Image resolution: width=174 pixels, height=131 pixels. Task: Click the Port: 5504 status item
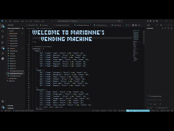165,111
